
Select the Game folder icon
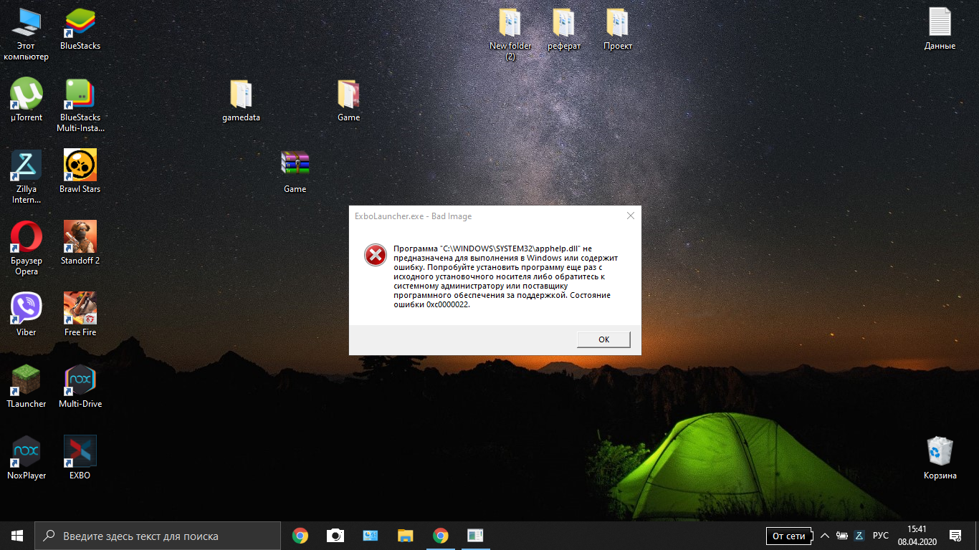[349, 100]
